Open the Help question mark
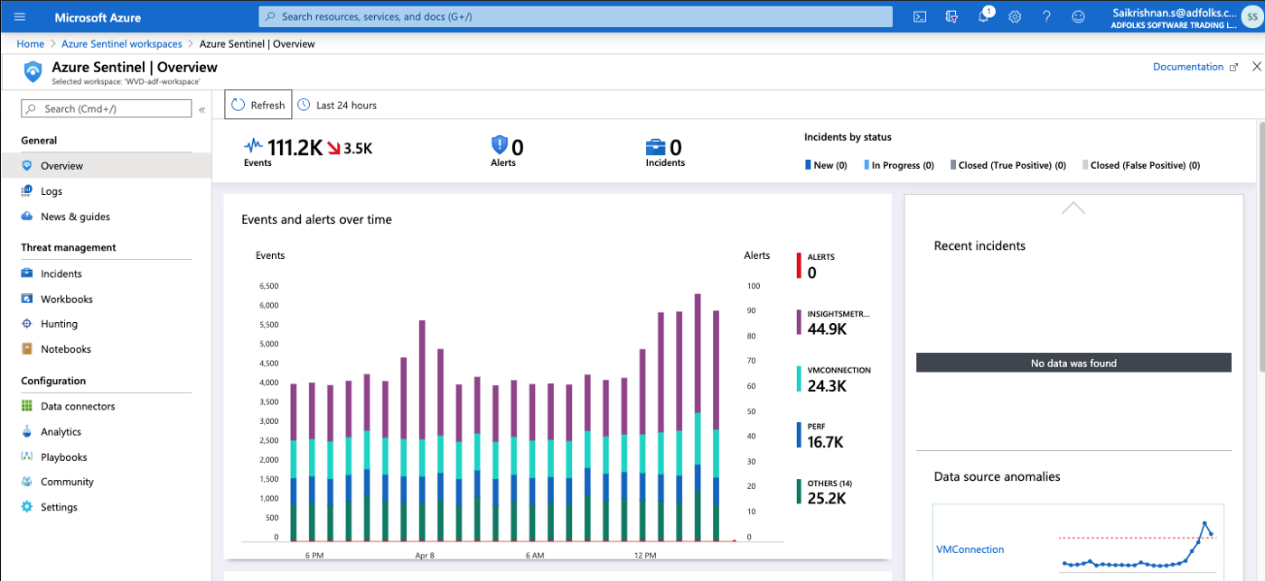Image resolution: width=1265 pixels, height=581 pixels. coord(1046,17)
